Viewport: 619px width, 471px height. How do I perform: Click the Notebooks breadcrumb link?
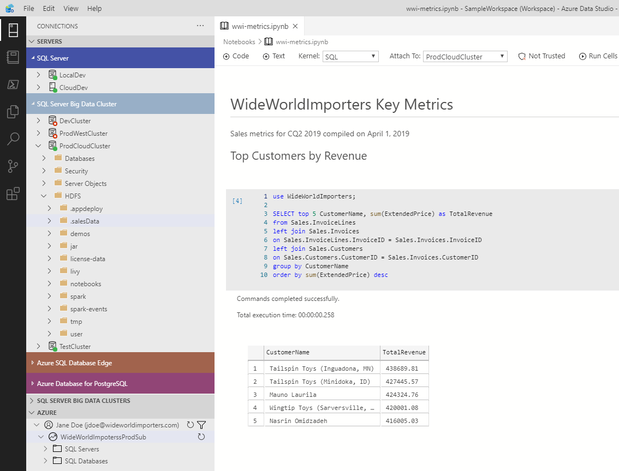click(239, 41)
